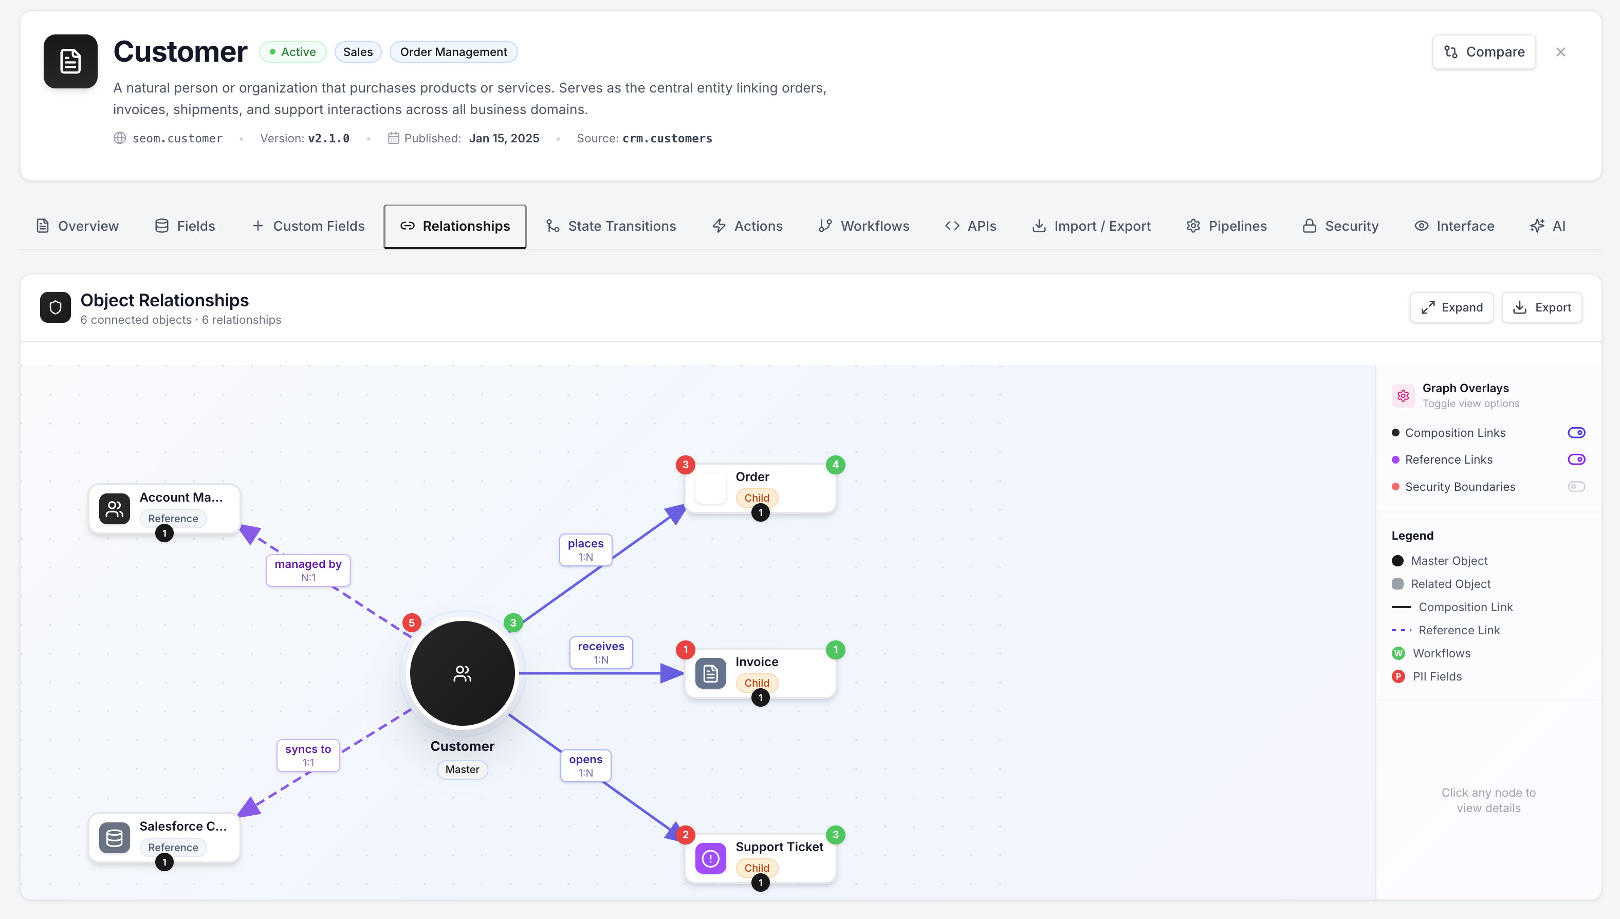
Task: Click green workflow badge 3 on Support Ticket
Action: [x=836, y=834]
